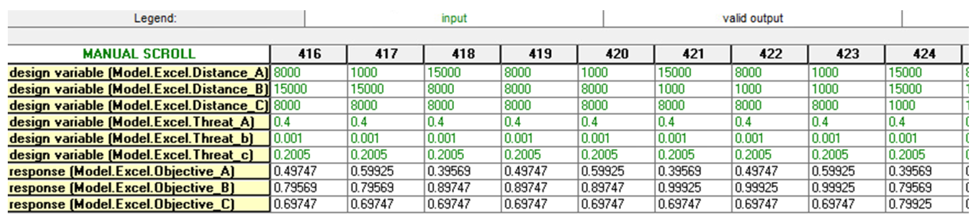Click the Threat_b design variable row label
This screenshot has height=221, width=976.
coord(139,138)
